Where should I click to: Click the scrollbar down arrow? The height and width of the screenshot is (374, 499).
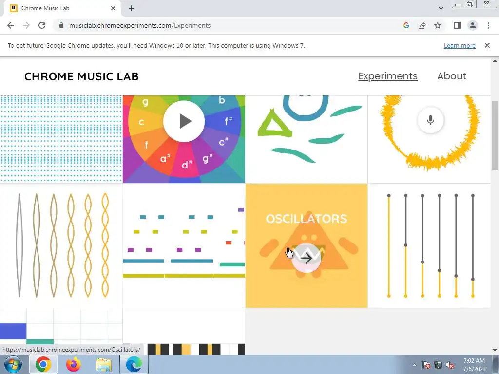[495, 350]
